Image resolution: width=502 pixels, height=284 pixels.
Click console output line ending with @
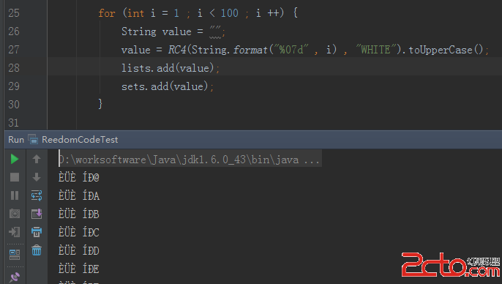tap(79, 177)
